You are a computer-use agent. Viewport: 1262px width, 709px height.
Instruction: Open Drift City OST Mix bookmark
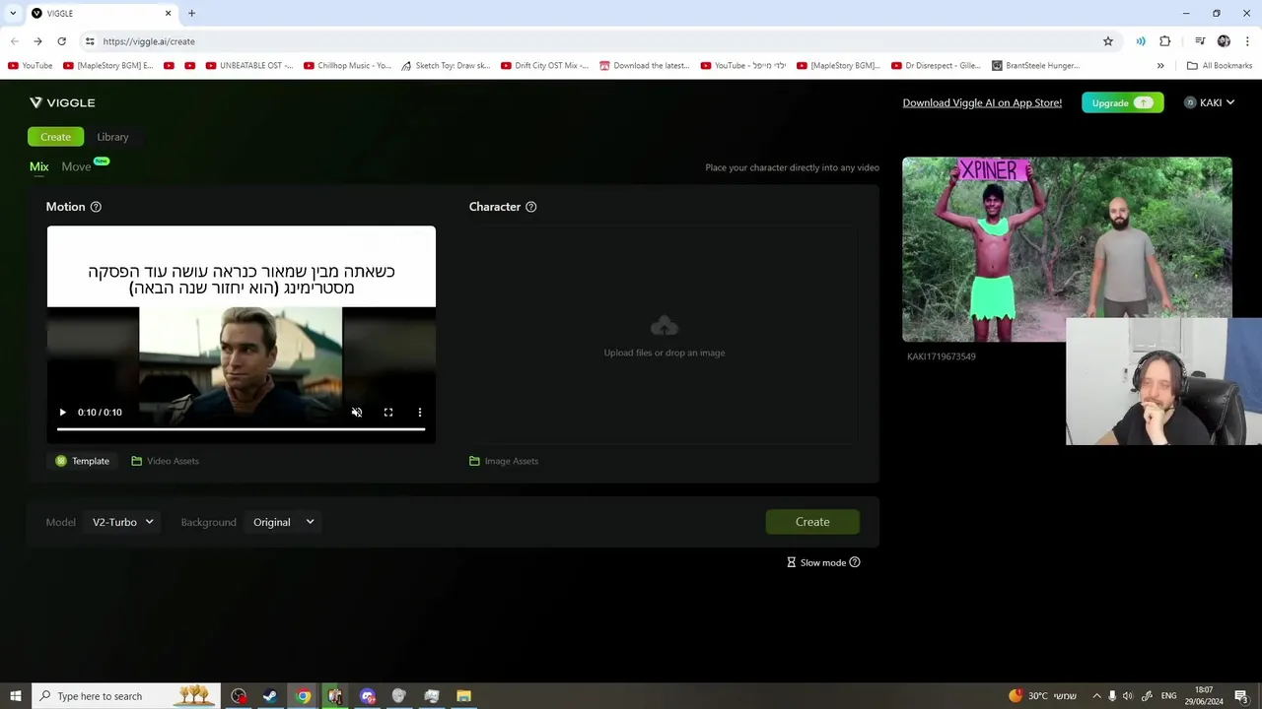[x=544, y=66]
